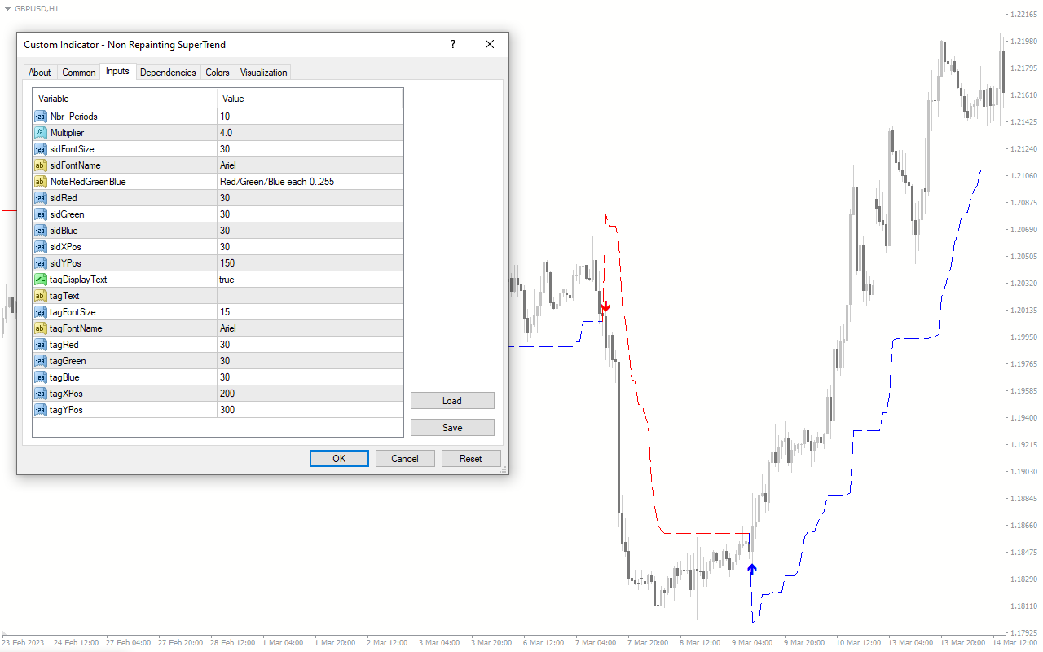Edit the tagXPos value 200
1043x652 pixels.
(310, 394)
